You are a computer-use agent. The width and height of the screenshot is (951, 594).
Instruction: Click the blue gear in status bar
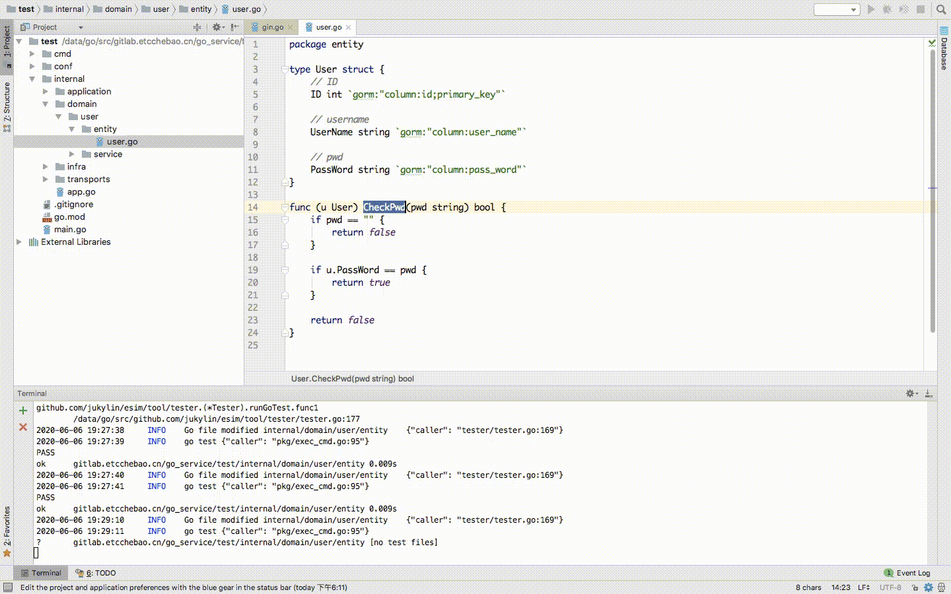tap(929, 587)
